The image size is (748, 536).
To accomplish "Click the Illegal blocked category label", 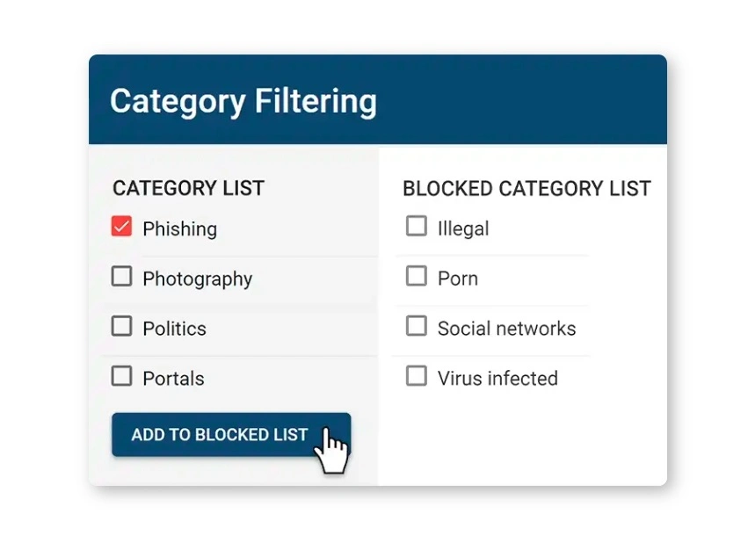I will [x=463, y=229].
